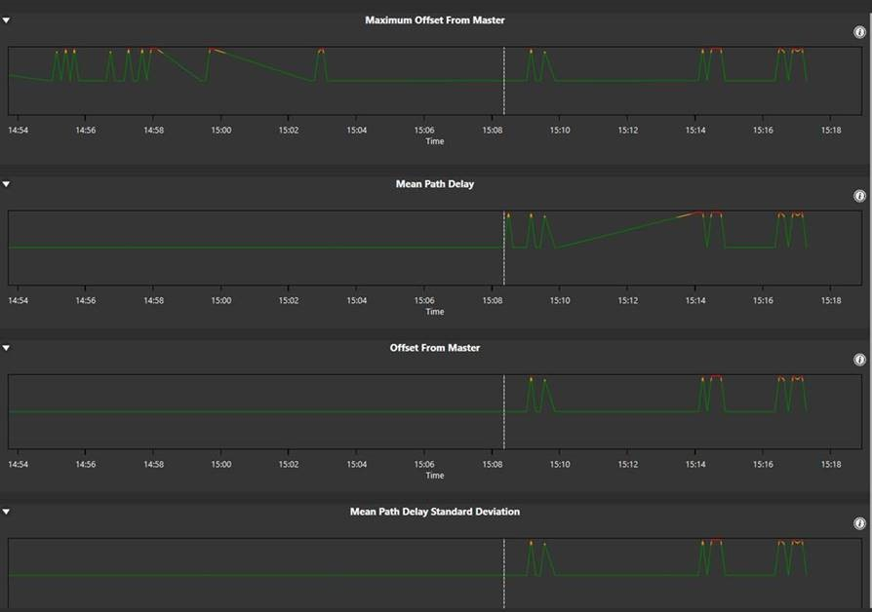Click 15:18 tick label under Offset From Master chart

coord(830,464)
